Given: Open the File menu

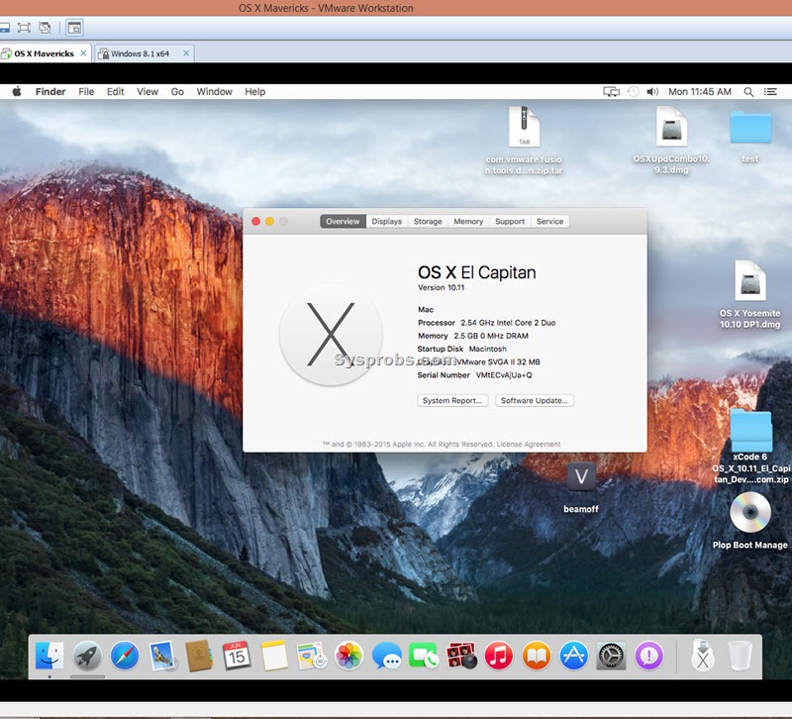Looking at the screenshot, I should [86, 91].
